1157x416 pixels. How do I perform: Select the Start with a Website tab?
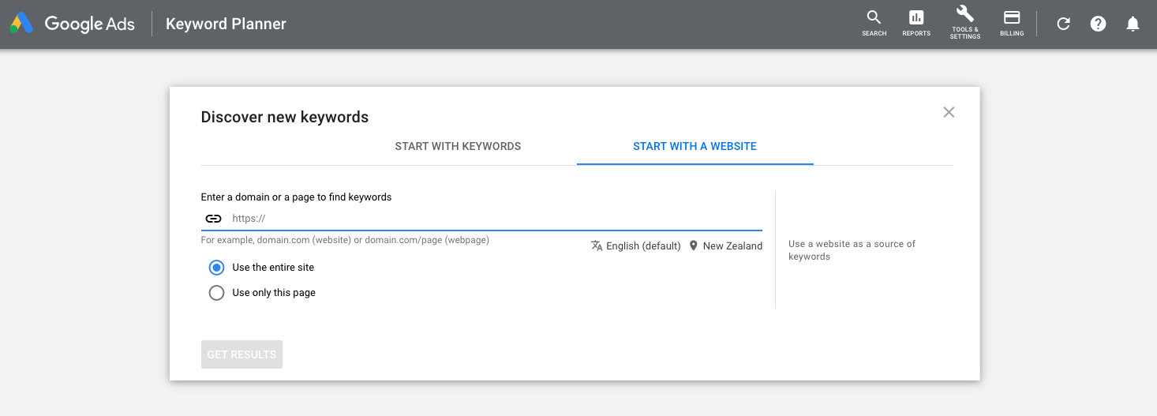[695, 146]
